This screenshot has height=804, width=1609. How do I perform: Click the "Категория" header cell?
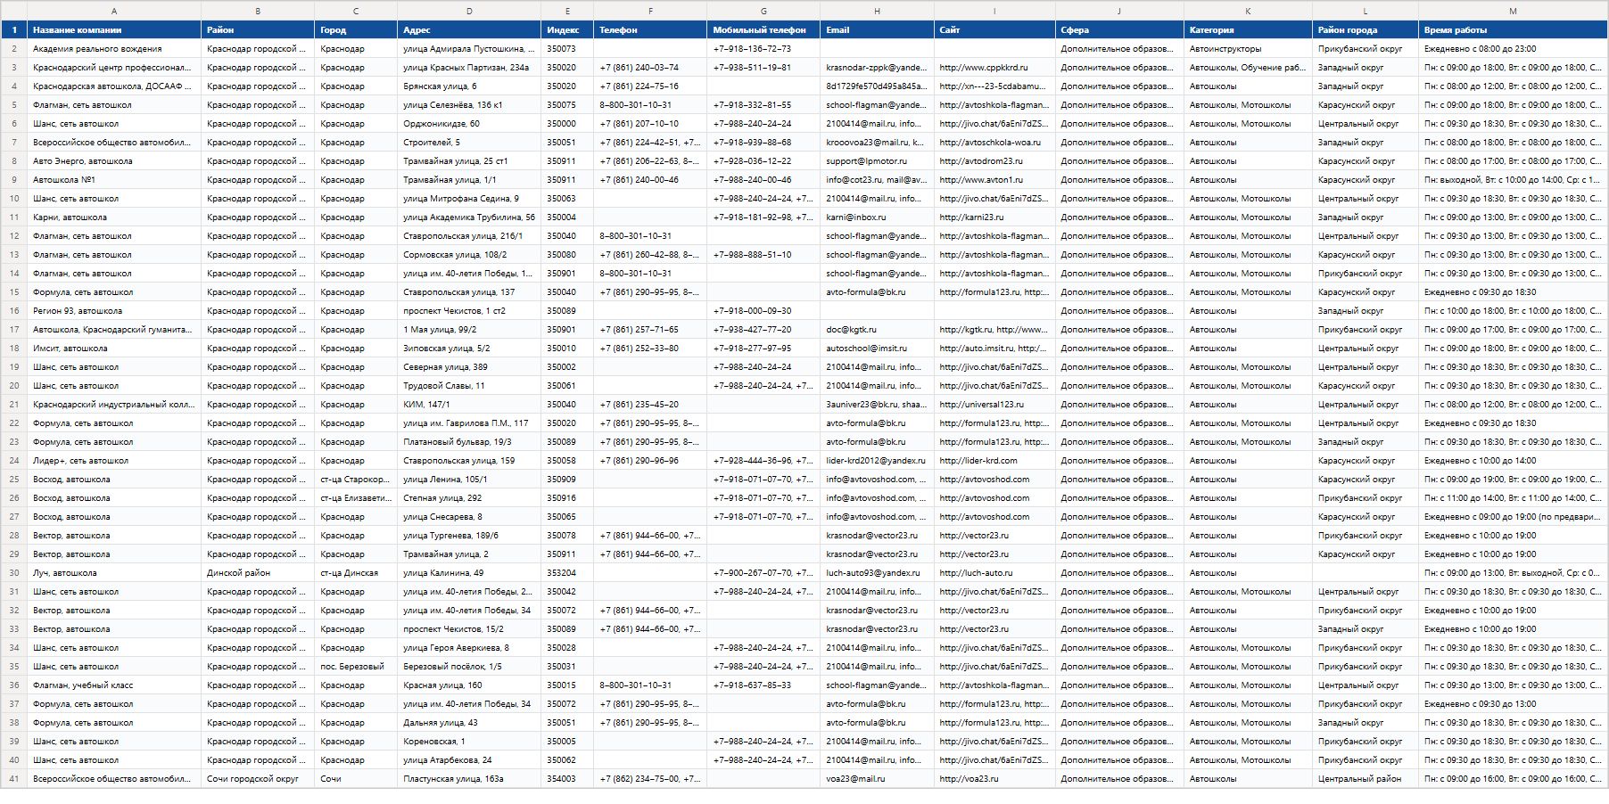[x=1248, y=29]
